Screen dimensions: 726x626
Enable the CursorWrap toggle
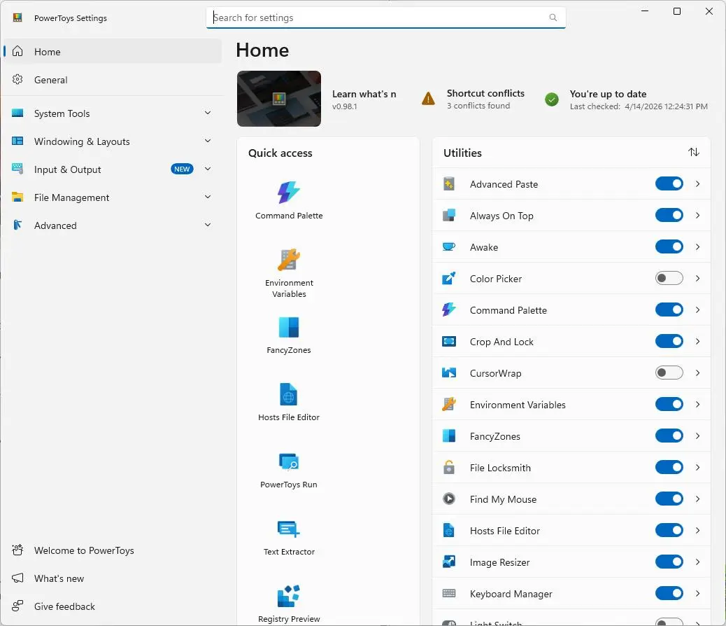pyautogui.click(x=669, y=373)
